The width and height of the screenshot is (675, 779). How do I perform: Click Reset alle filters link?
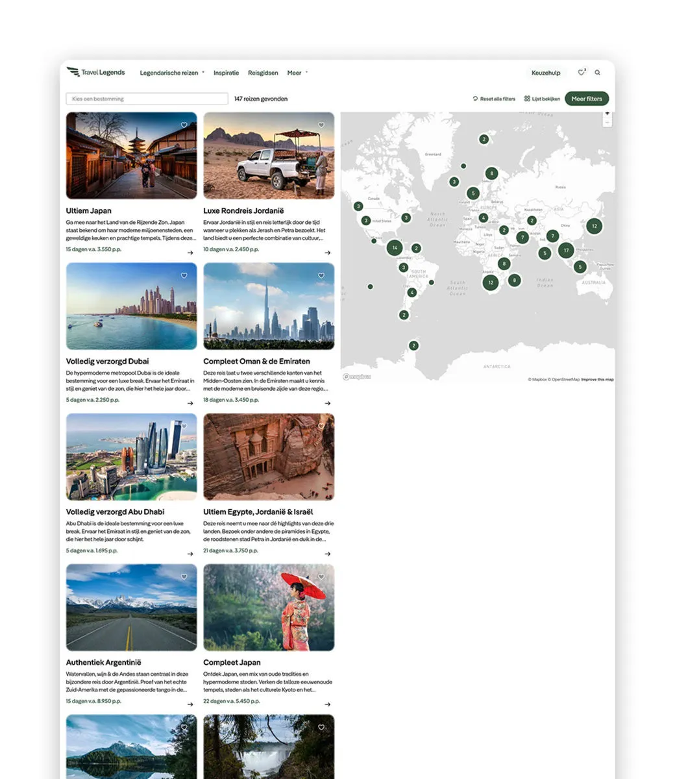point(494,99)
